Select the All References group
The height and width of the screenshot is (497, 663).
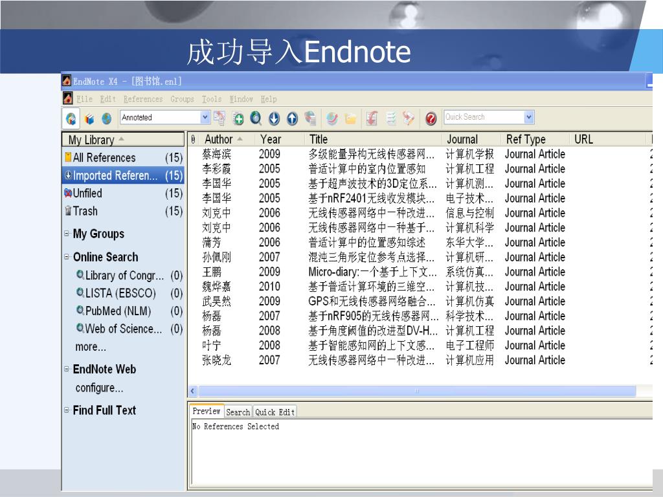(x=123, y=158)
